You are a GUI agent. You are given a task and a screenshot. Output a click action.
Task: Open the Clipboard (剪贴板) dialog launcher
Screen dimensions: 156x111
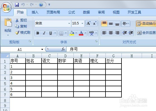[x=30, y=41]
